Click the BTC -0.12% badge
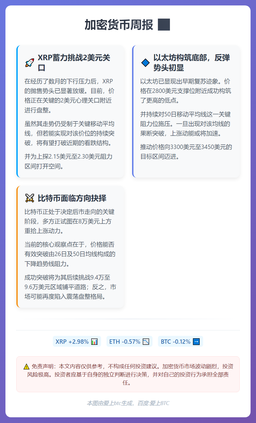Image resolution: width=256 pixels, height=423 pixels. tap(181, 342)
